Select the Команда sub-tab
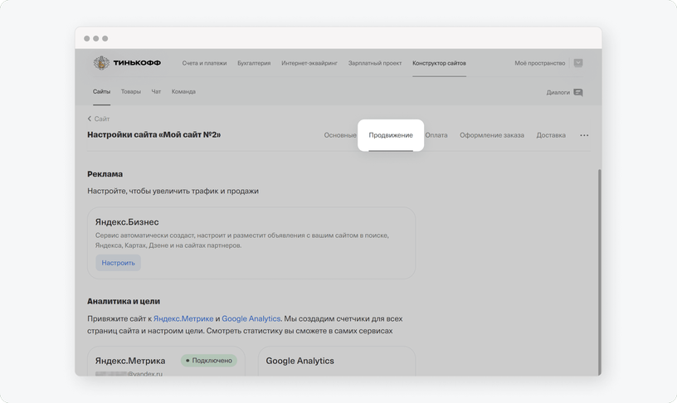677x403 pixels. (x=183, y=91)
